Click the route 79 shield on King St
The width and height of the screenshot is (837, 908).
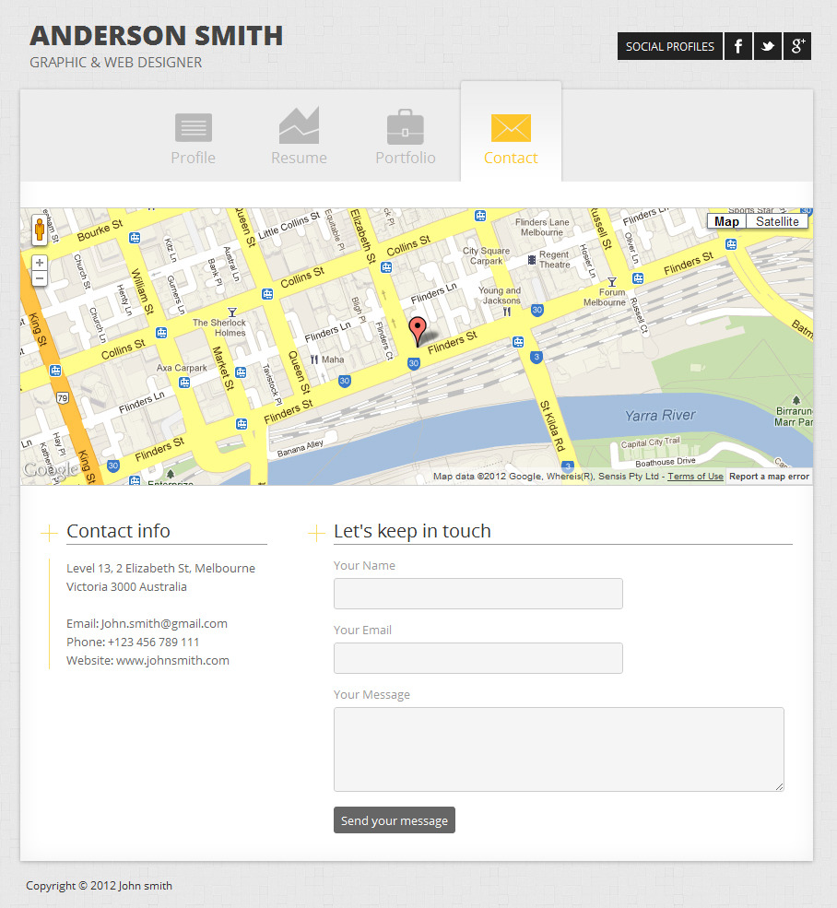tap(63, 398)
